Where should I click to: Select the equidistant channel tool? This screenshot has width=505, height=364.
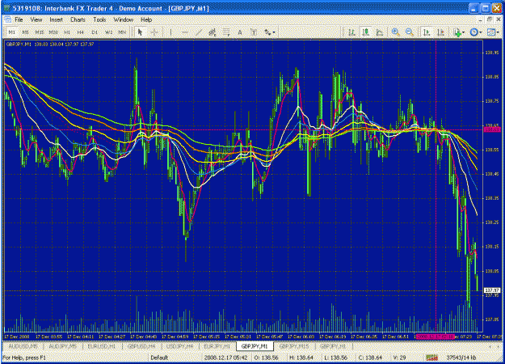coord(213,32)
